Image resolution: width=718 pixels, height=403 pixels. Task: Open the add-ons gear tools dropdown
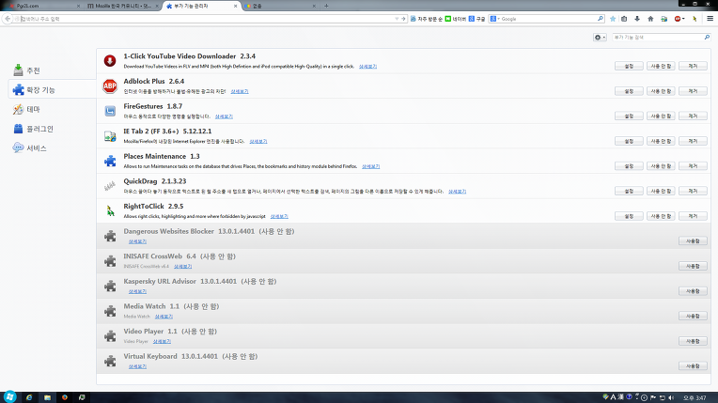pyautogui.click(x=601, y=38)
